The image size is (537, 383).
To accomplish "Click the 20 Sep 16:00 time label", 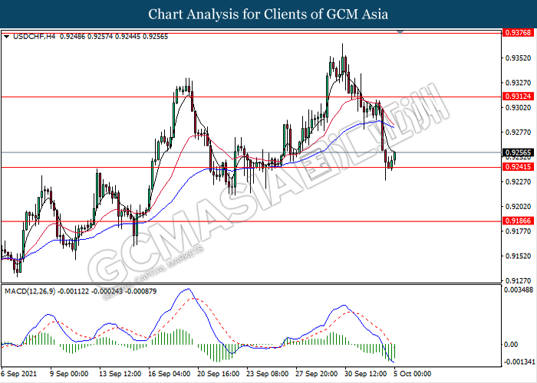I will [x=218, y=374].
